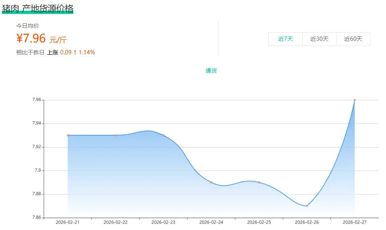Click the 7.9 y-axis value label
The width and height of the screenshot is (386, 230).
click(x=38, y=171)
